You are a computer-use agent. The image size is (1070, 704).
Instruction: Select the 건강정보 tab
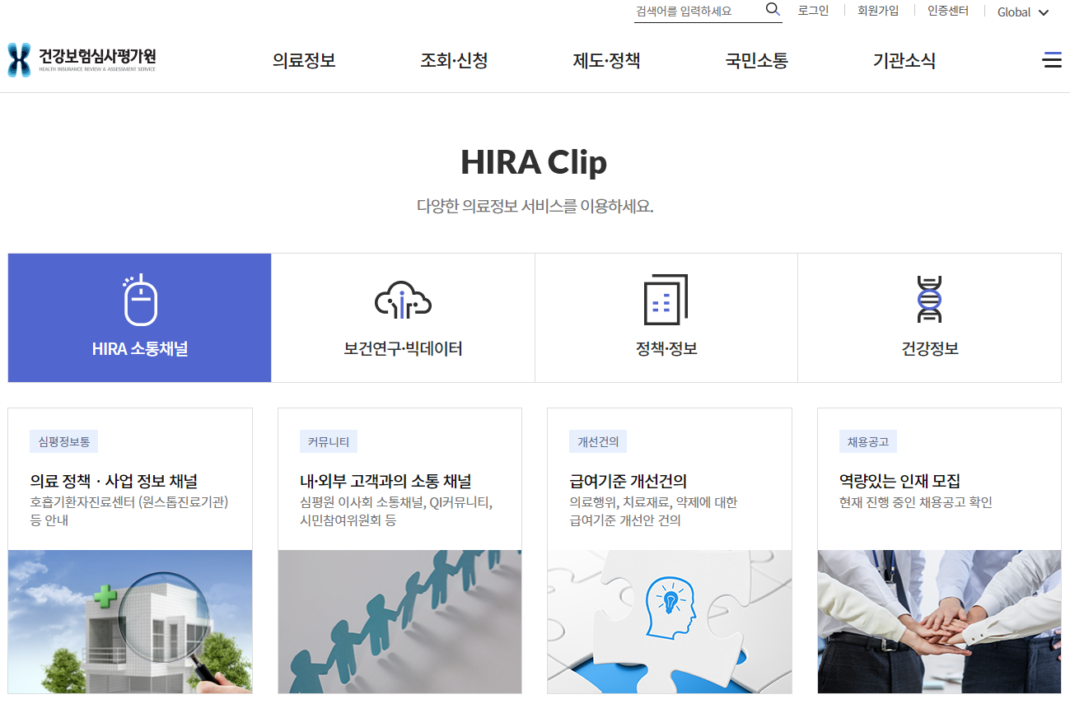(x=929, y=318)
